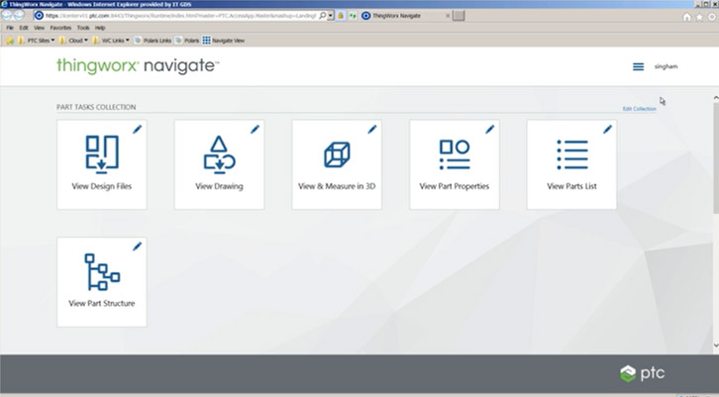
Task: Click the pencil icon on View Drawing tile
Action: (255, 130)
